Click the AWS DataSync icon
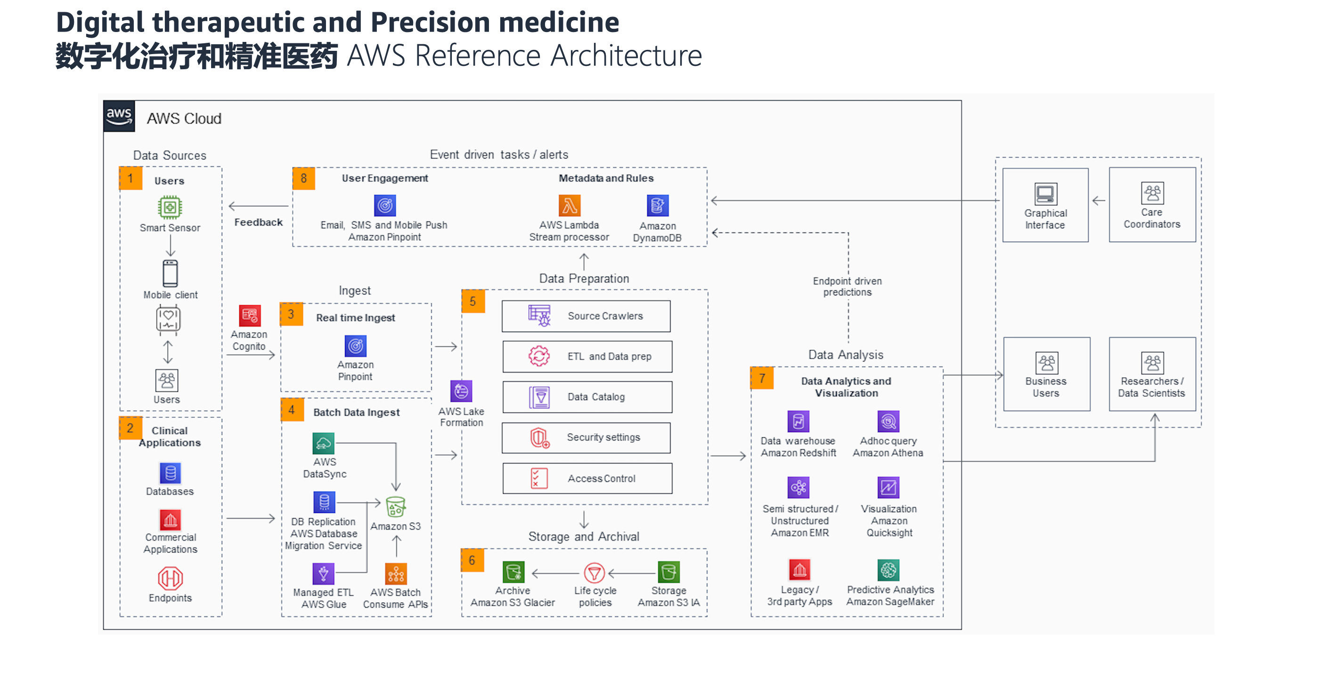The image size is (1336, 676). coord(324,444)
